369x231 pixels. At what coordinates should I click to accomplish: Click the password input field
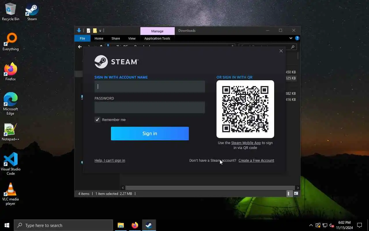pyautogui.click(x=150, y=107)
